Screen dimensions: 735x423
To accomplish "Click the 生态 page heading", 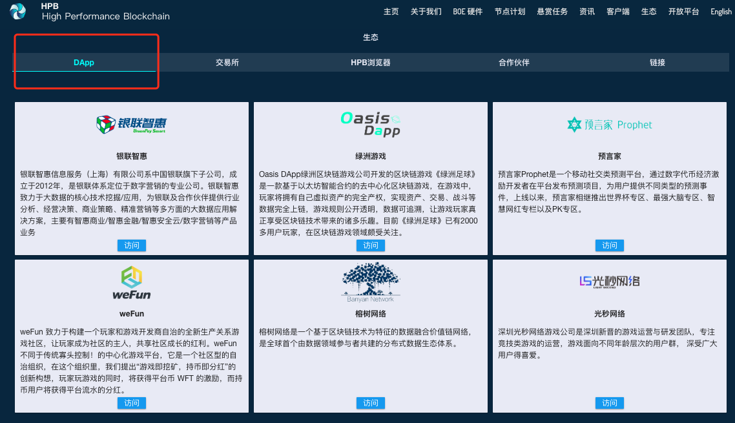I will tap(371, 37).
